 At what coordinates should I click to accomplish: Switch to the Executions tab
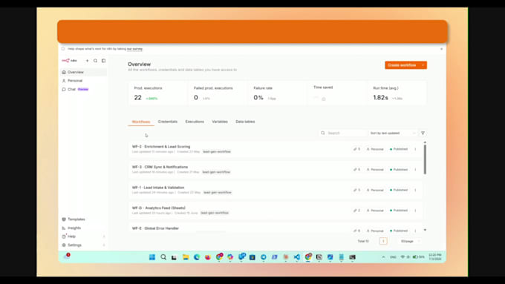point(195,122)
